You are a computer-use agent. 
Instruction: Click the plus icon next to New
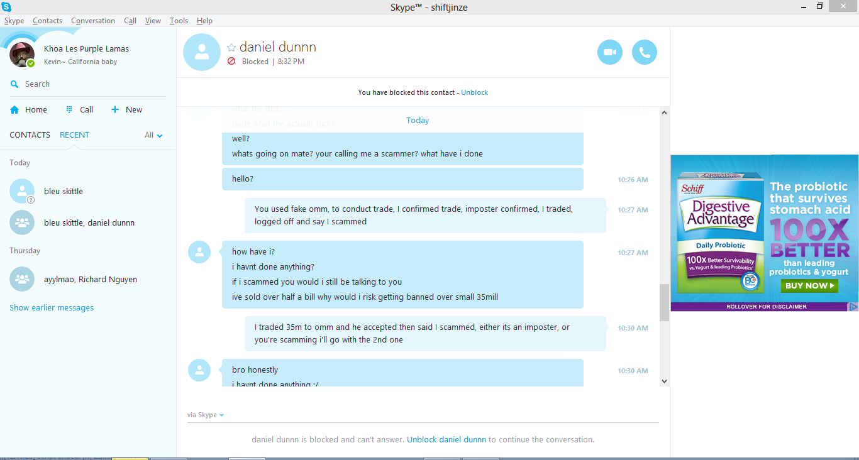[x=115, y=109]
